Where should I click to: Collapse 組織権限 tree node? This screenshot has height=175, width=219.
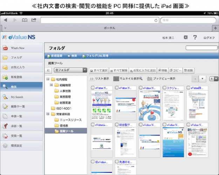pyautogui.click(x=51, y=85)
